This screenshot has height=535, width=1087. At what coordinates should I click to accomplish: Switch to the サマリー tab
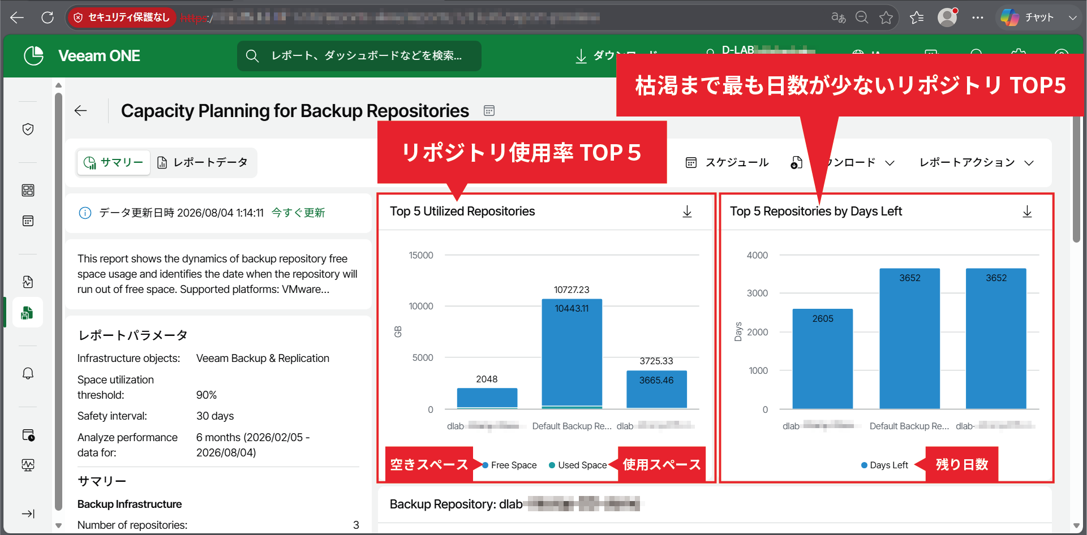click(x=114, y=163)
